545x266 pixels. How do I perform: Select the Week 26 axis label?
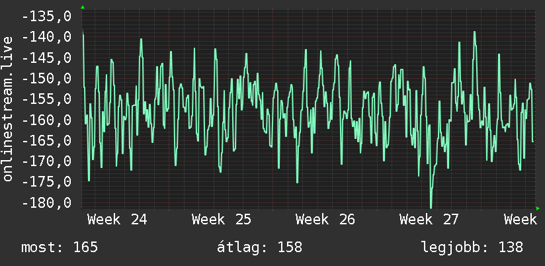click(325, 220)
